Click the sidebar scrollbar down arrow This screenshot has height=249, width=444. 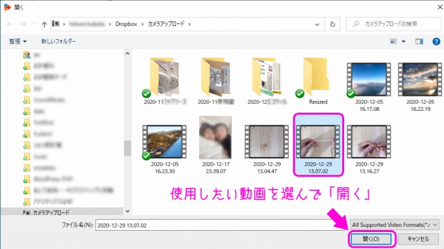pos(127,211)
